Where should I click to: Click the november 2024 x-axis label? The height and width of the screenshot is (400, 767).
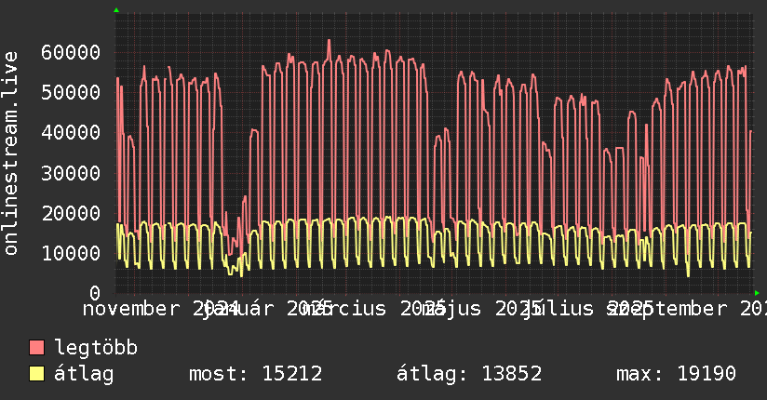(160, 309)
